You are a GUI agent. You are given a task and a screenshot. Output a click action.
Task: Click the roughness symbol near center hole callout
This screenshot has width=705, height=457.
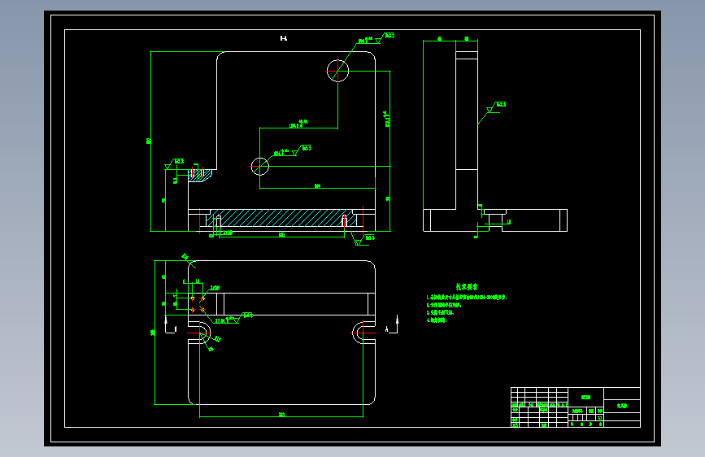301,150
